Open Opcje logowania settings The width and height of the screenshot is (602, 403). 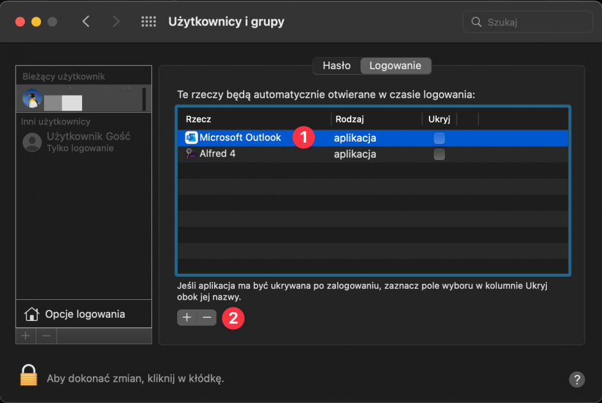pos(85,314)
